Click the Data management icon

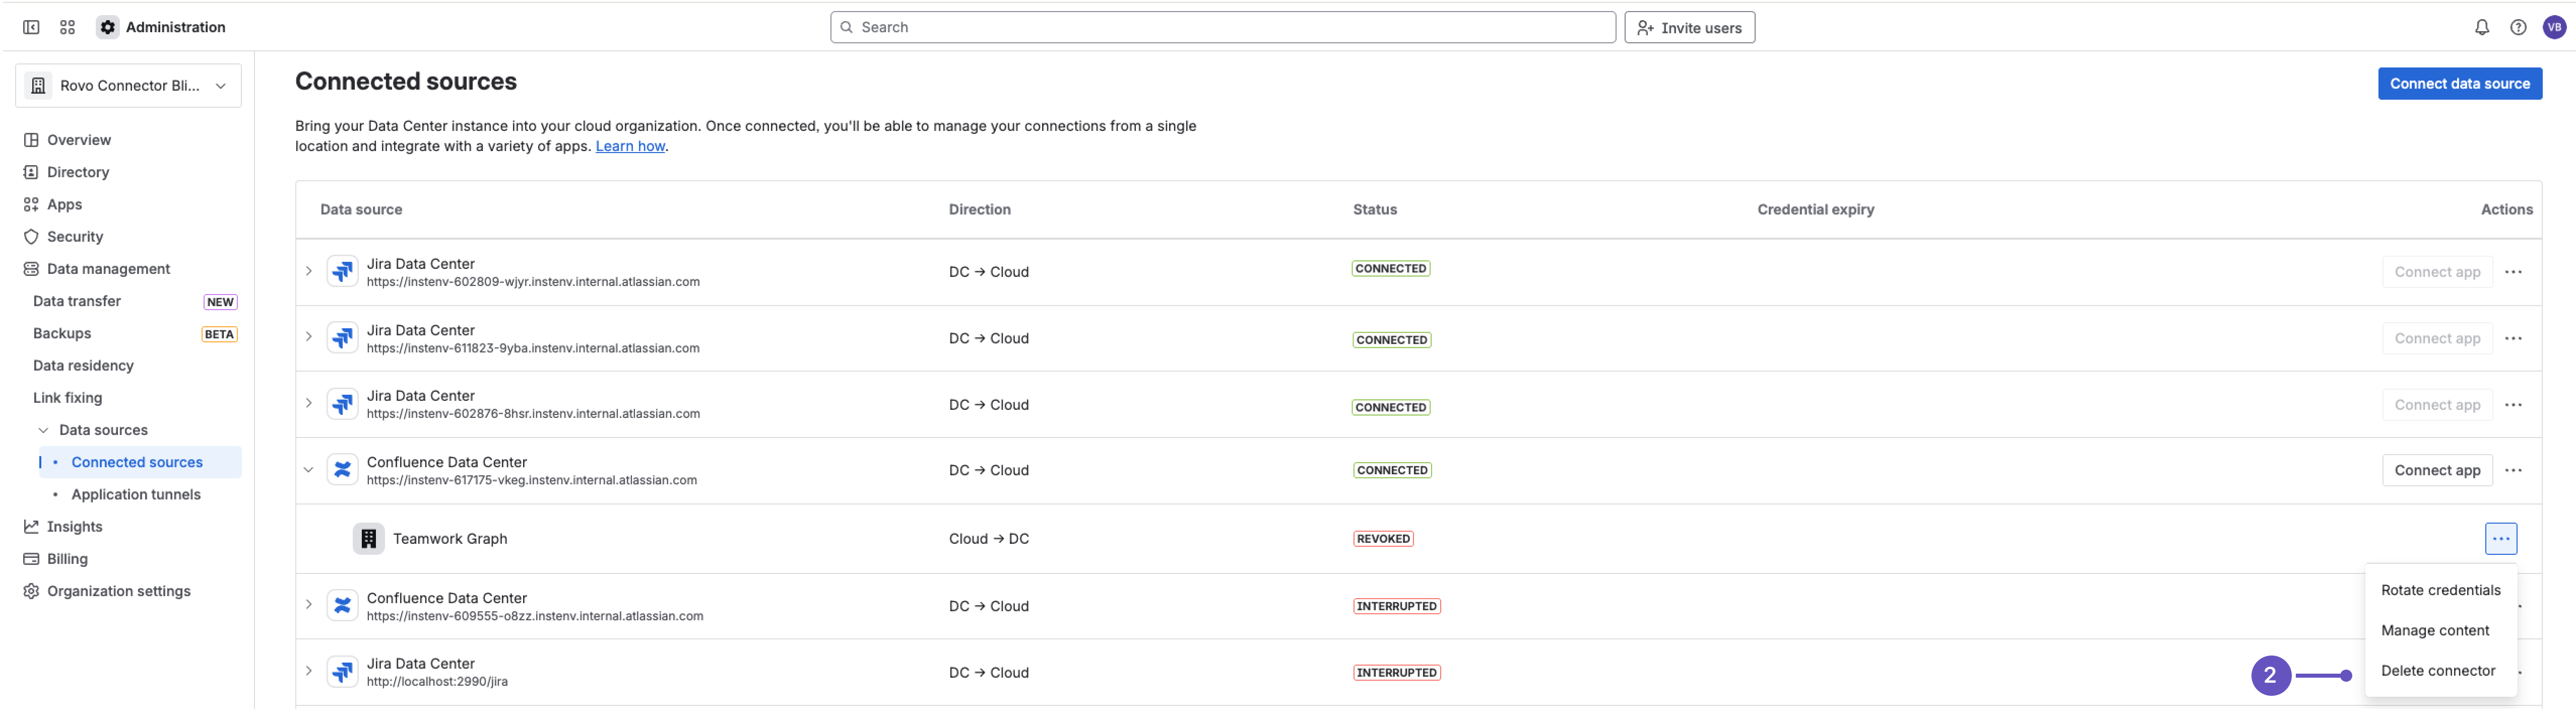tap(30, 269)
